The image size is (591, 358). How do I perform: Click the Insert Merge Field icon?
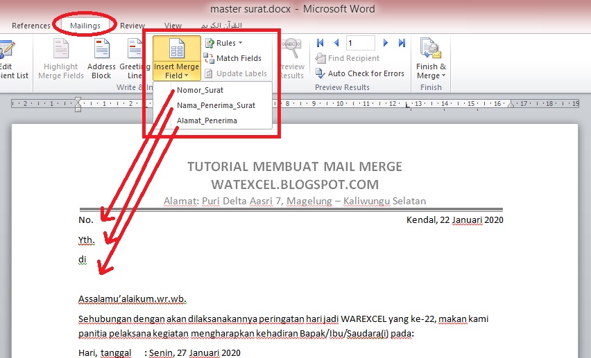[x=177, y=50]
